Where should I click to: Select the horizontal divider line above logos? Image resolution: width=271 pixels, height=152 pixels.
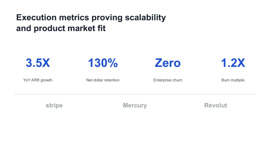tap(135, 94)
